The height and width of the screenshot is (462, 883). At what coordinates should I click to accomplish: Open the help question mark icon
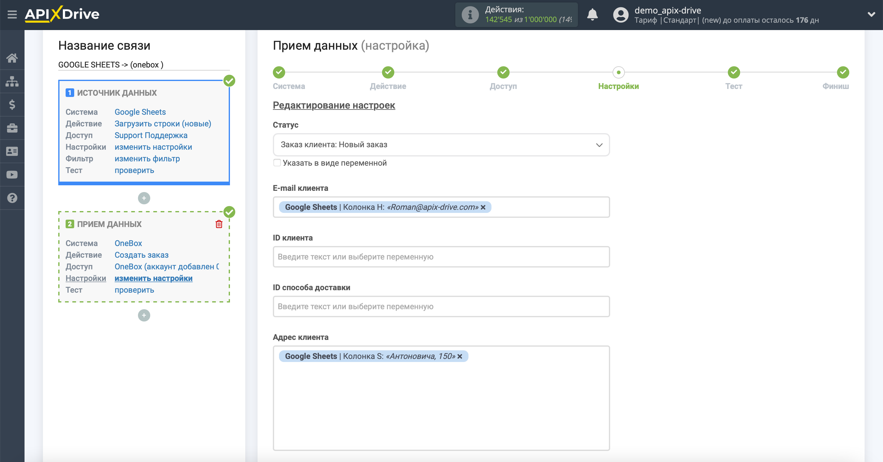(x=12, y=198)
